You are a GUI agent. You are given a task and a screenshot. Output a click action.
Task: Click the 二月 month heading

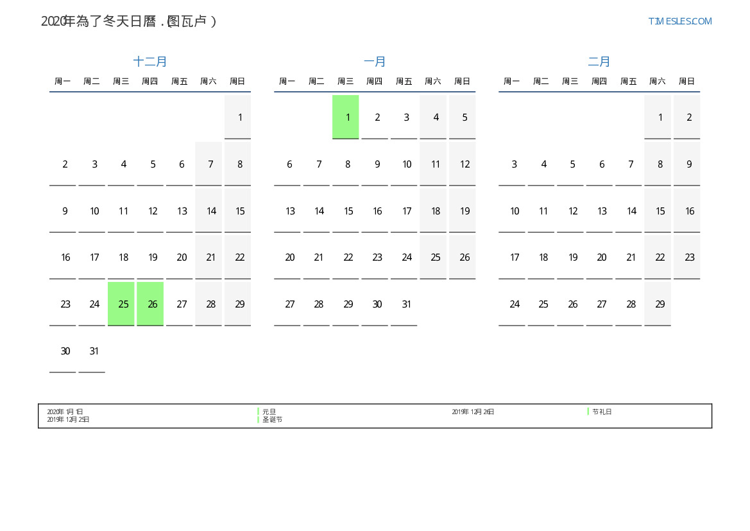coord(599,62)
